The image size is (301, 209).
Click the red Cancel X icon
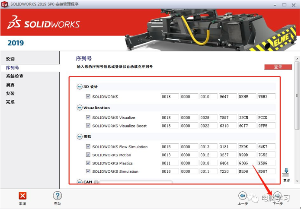[x=22, y=196]
